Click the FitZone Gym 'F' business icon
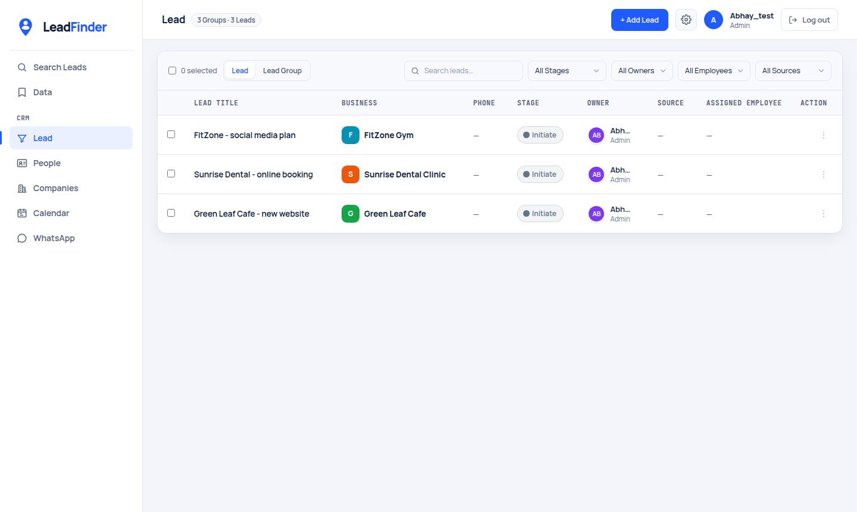Viewport: 857px width, 512px height. (351, 135)
